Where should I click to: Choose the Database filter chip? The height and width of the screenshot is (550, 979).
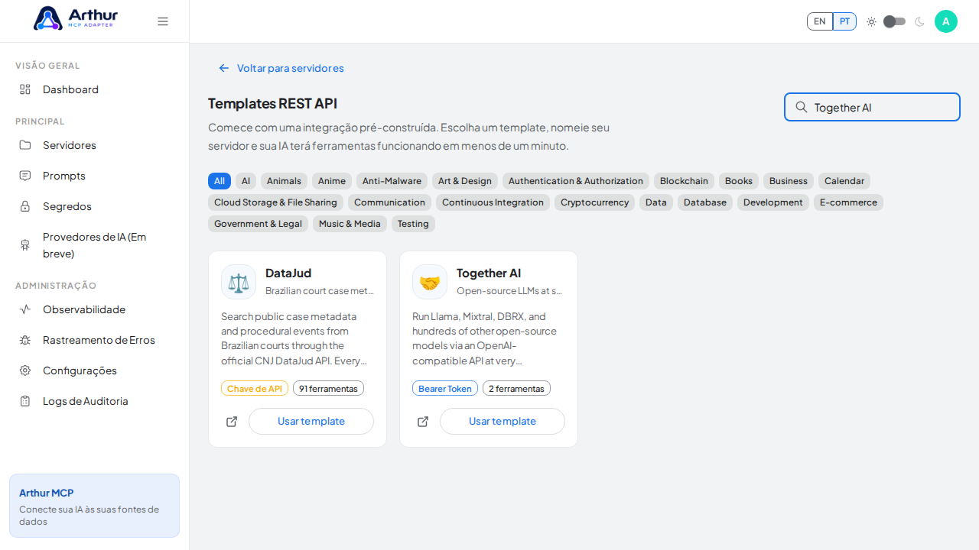tap(705, 202)
